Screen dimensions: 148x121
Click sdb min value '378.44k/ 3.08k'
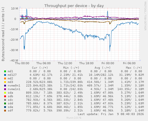70,96
